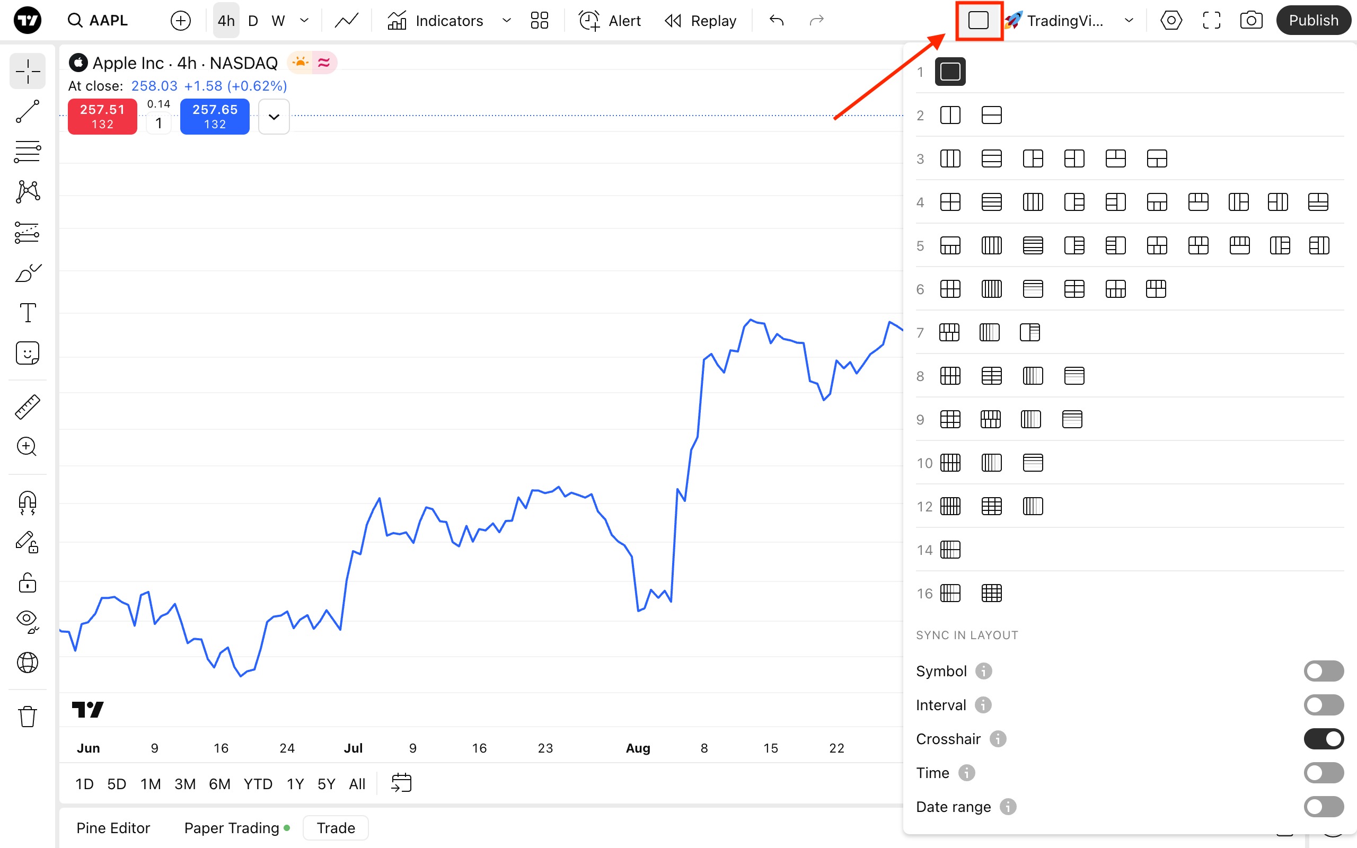Viewport: 1357px width, 848px height.
Task: Select the Text tool in sidebar
Action: point(27,312)
